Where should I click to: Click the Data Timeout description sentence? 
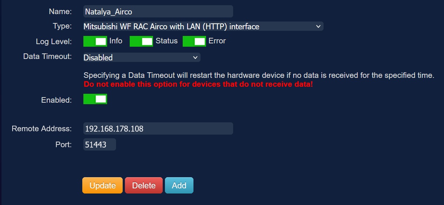coord(259,76)
